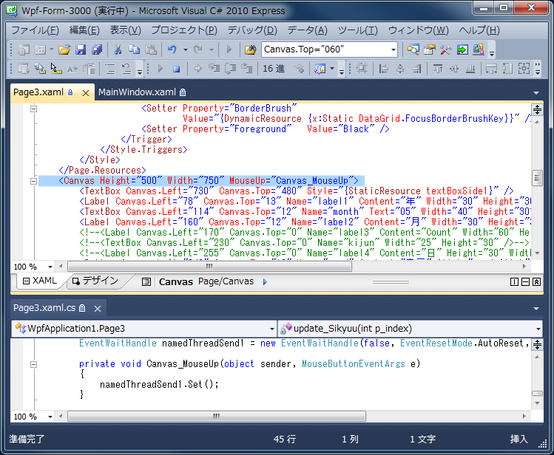Open the ヘルプ(H) menu

(x=479, y=30)
